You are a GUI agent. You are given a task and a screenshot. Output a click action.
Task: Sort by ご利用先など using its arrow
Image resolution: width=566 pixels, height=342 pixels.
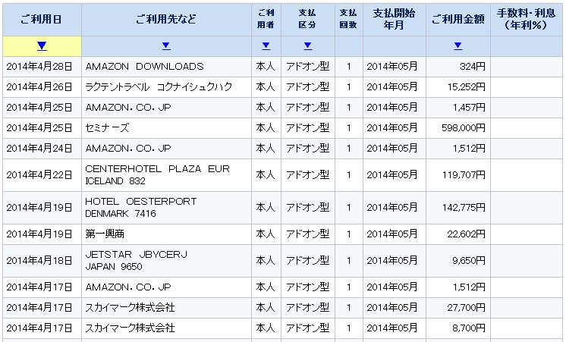[166, 45]
